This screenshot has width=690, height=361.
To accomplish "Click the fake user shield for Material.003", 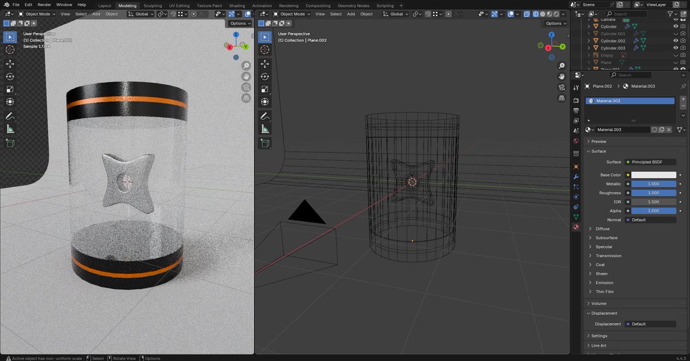I will 654,130.
